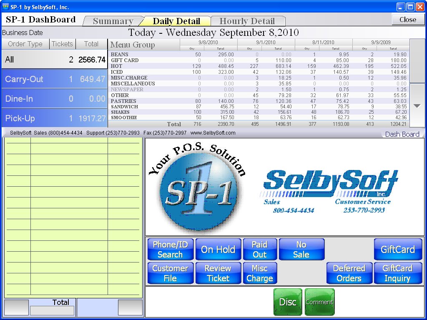This screenshot has width=427, height=320.
Task: Open GiftCard Inquiry
Action: pyautogui.click(x=398, y=273)
